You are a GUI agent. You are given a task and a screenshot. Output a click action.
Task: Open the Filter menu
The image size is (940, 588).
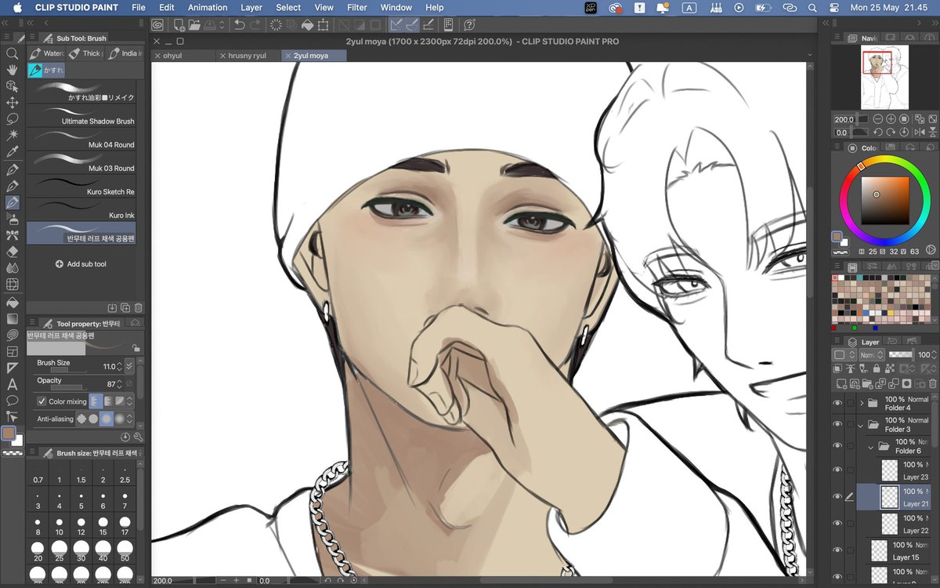click(x=357, y=7)
